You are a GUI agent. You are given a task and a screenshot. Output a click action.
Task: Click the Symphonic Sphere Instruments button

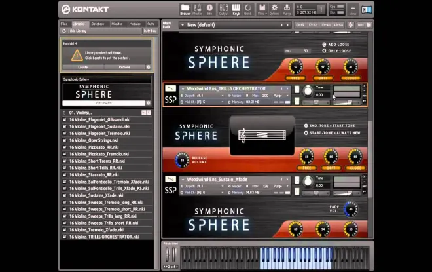(104, 103)
